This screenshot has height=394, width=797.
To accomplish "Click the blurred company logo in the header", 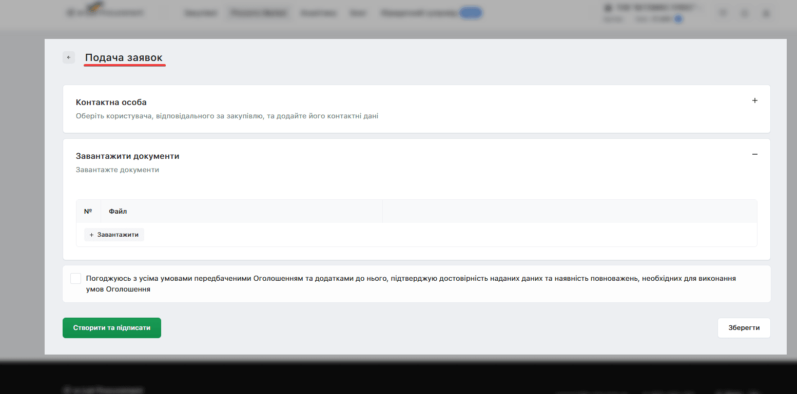I will coord(105,12).
